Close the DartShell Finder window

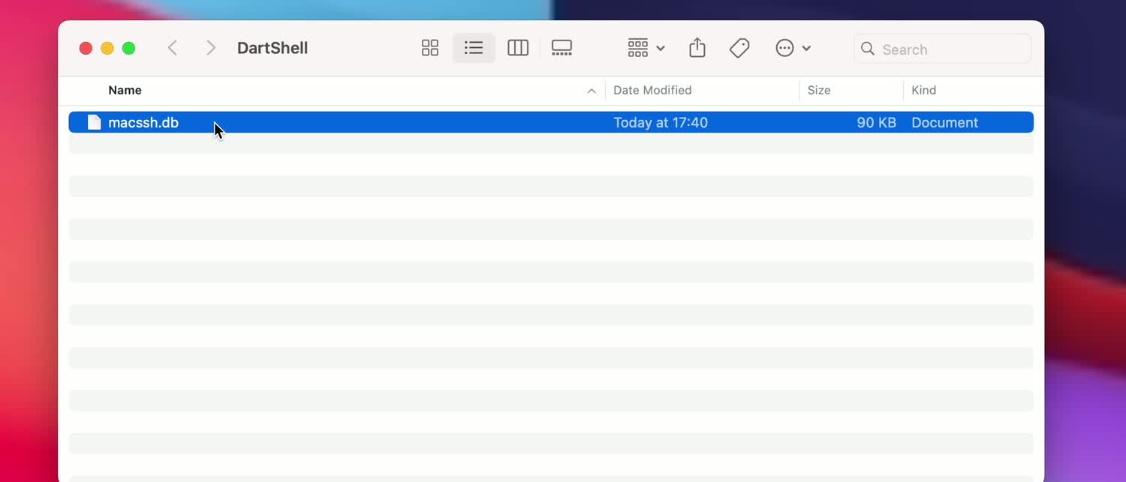point(86,48)
